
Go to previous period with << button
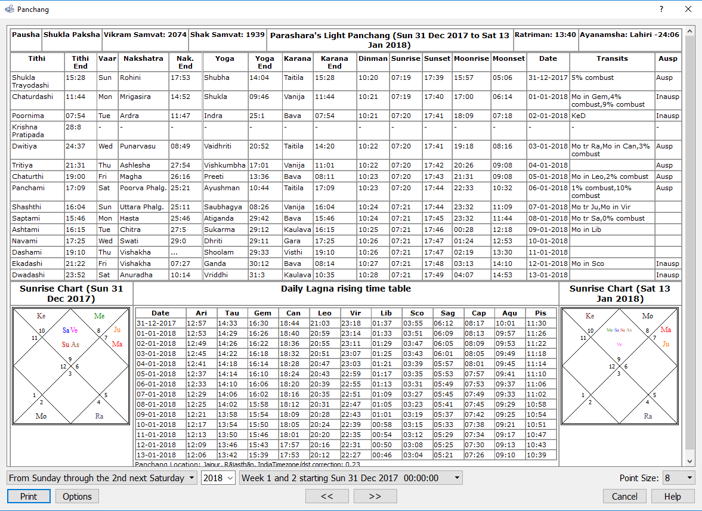[x=327, y=496]
